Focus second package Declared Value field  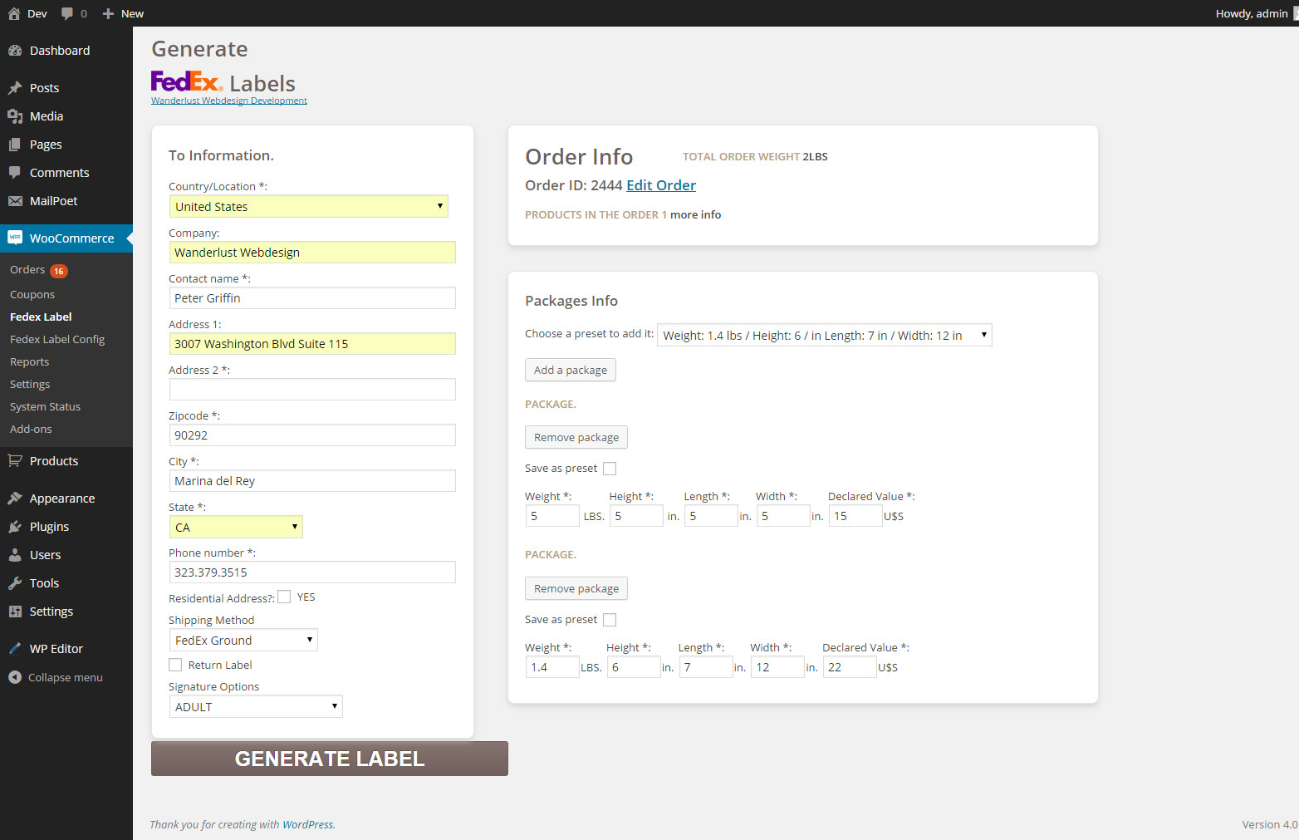click(x=850, y=667)
